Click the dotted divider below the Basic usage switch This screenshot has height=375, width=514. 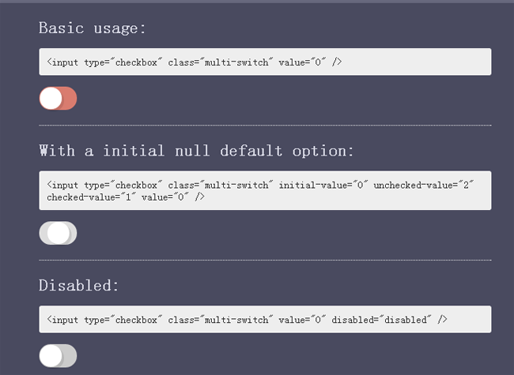[x=265, y=125]
